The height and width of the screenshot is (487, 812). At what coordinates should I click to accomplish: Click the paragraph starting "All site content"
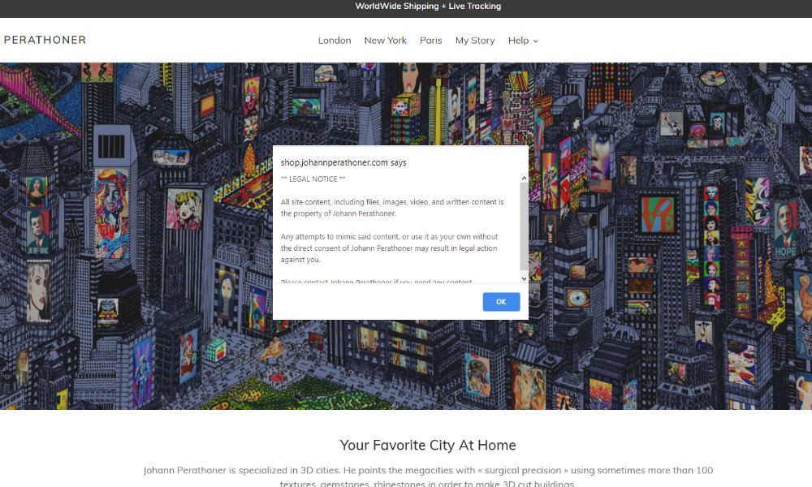[392, 208]
